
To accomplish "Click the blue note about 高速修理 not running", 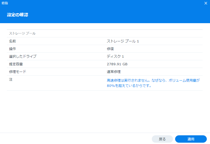I will click(x=153, y=83).
